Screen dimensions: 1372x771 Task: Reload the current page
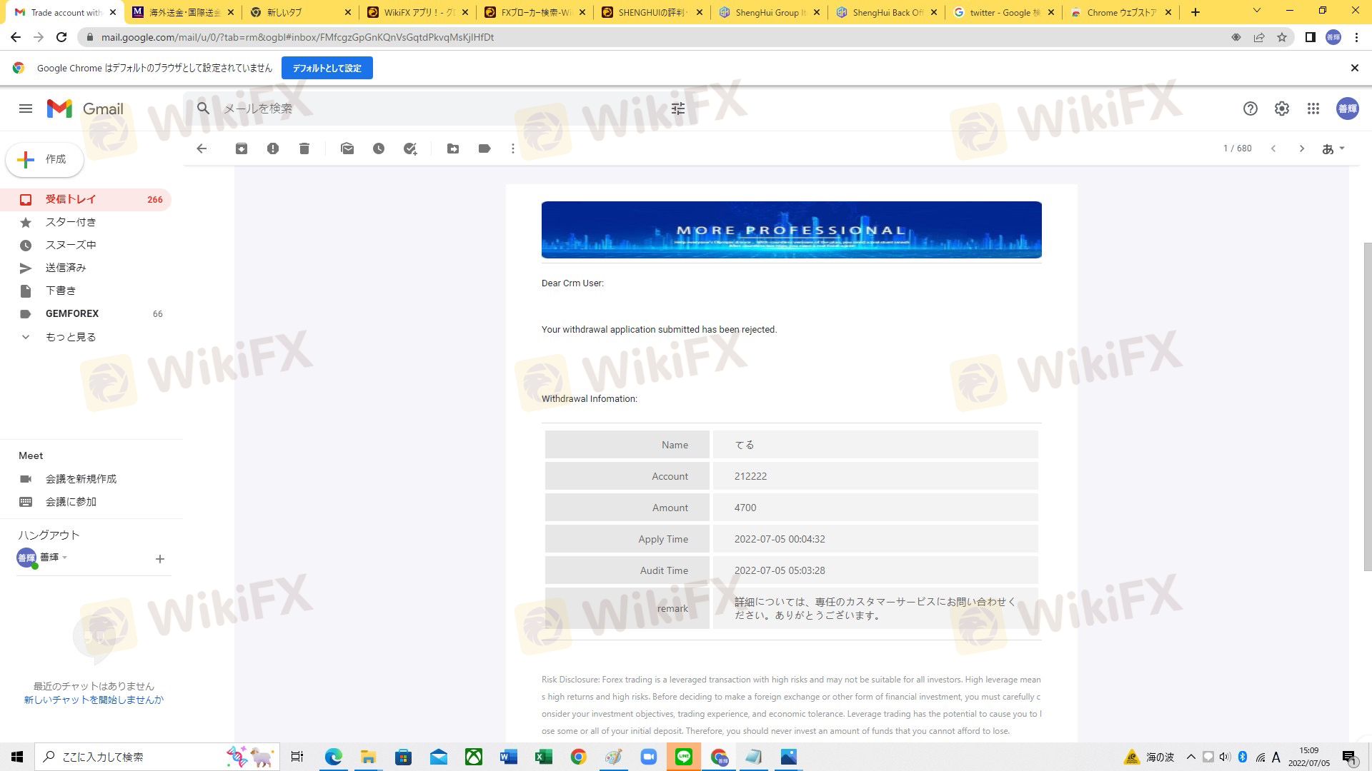coord(61,37)
